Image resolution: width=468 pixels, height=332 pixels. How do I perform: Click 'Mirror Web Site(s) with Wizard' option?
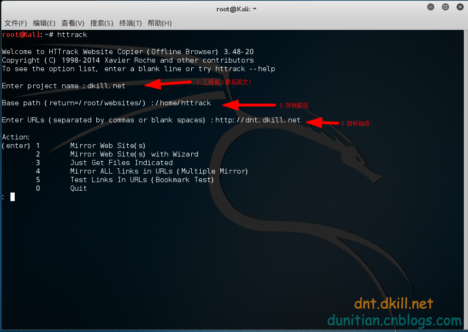134,154
